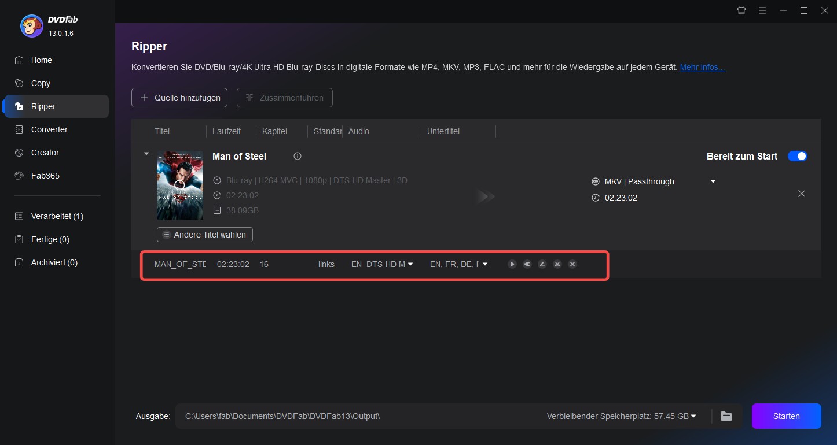
Task: Open the output folder browse icon
Action: [x=726, y=416]
